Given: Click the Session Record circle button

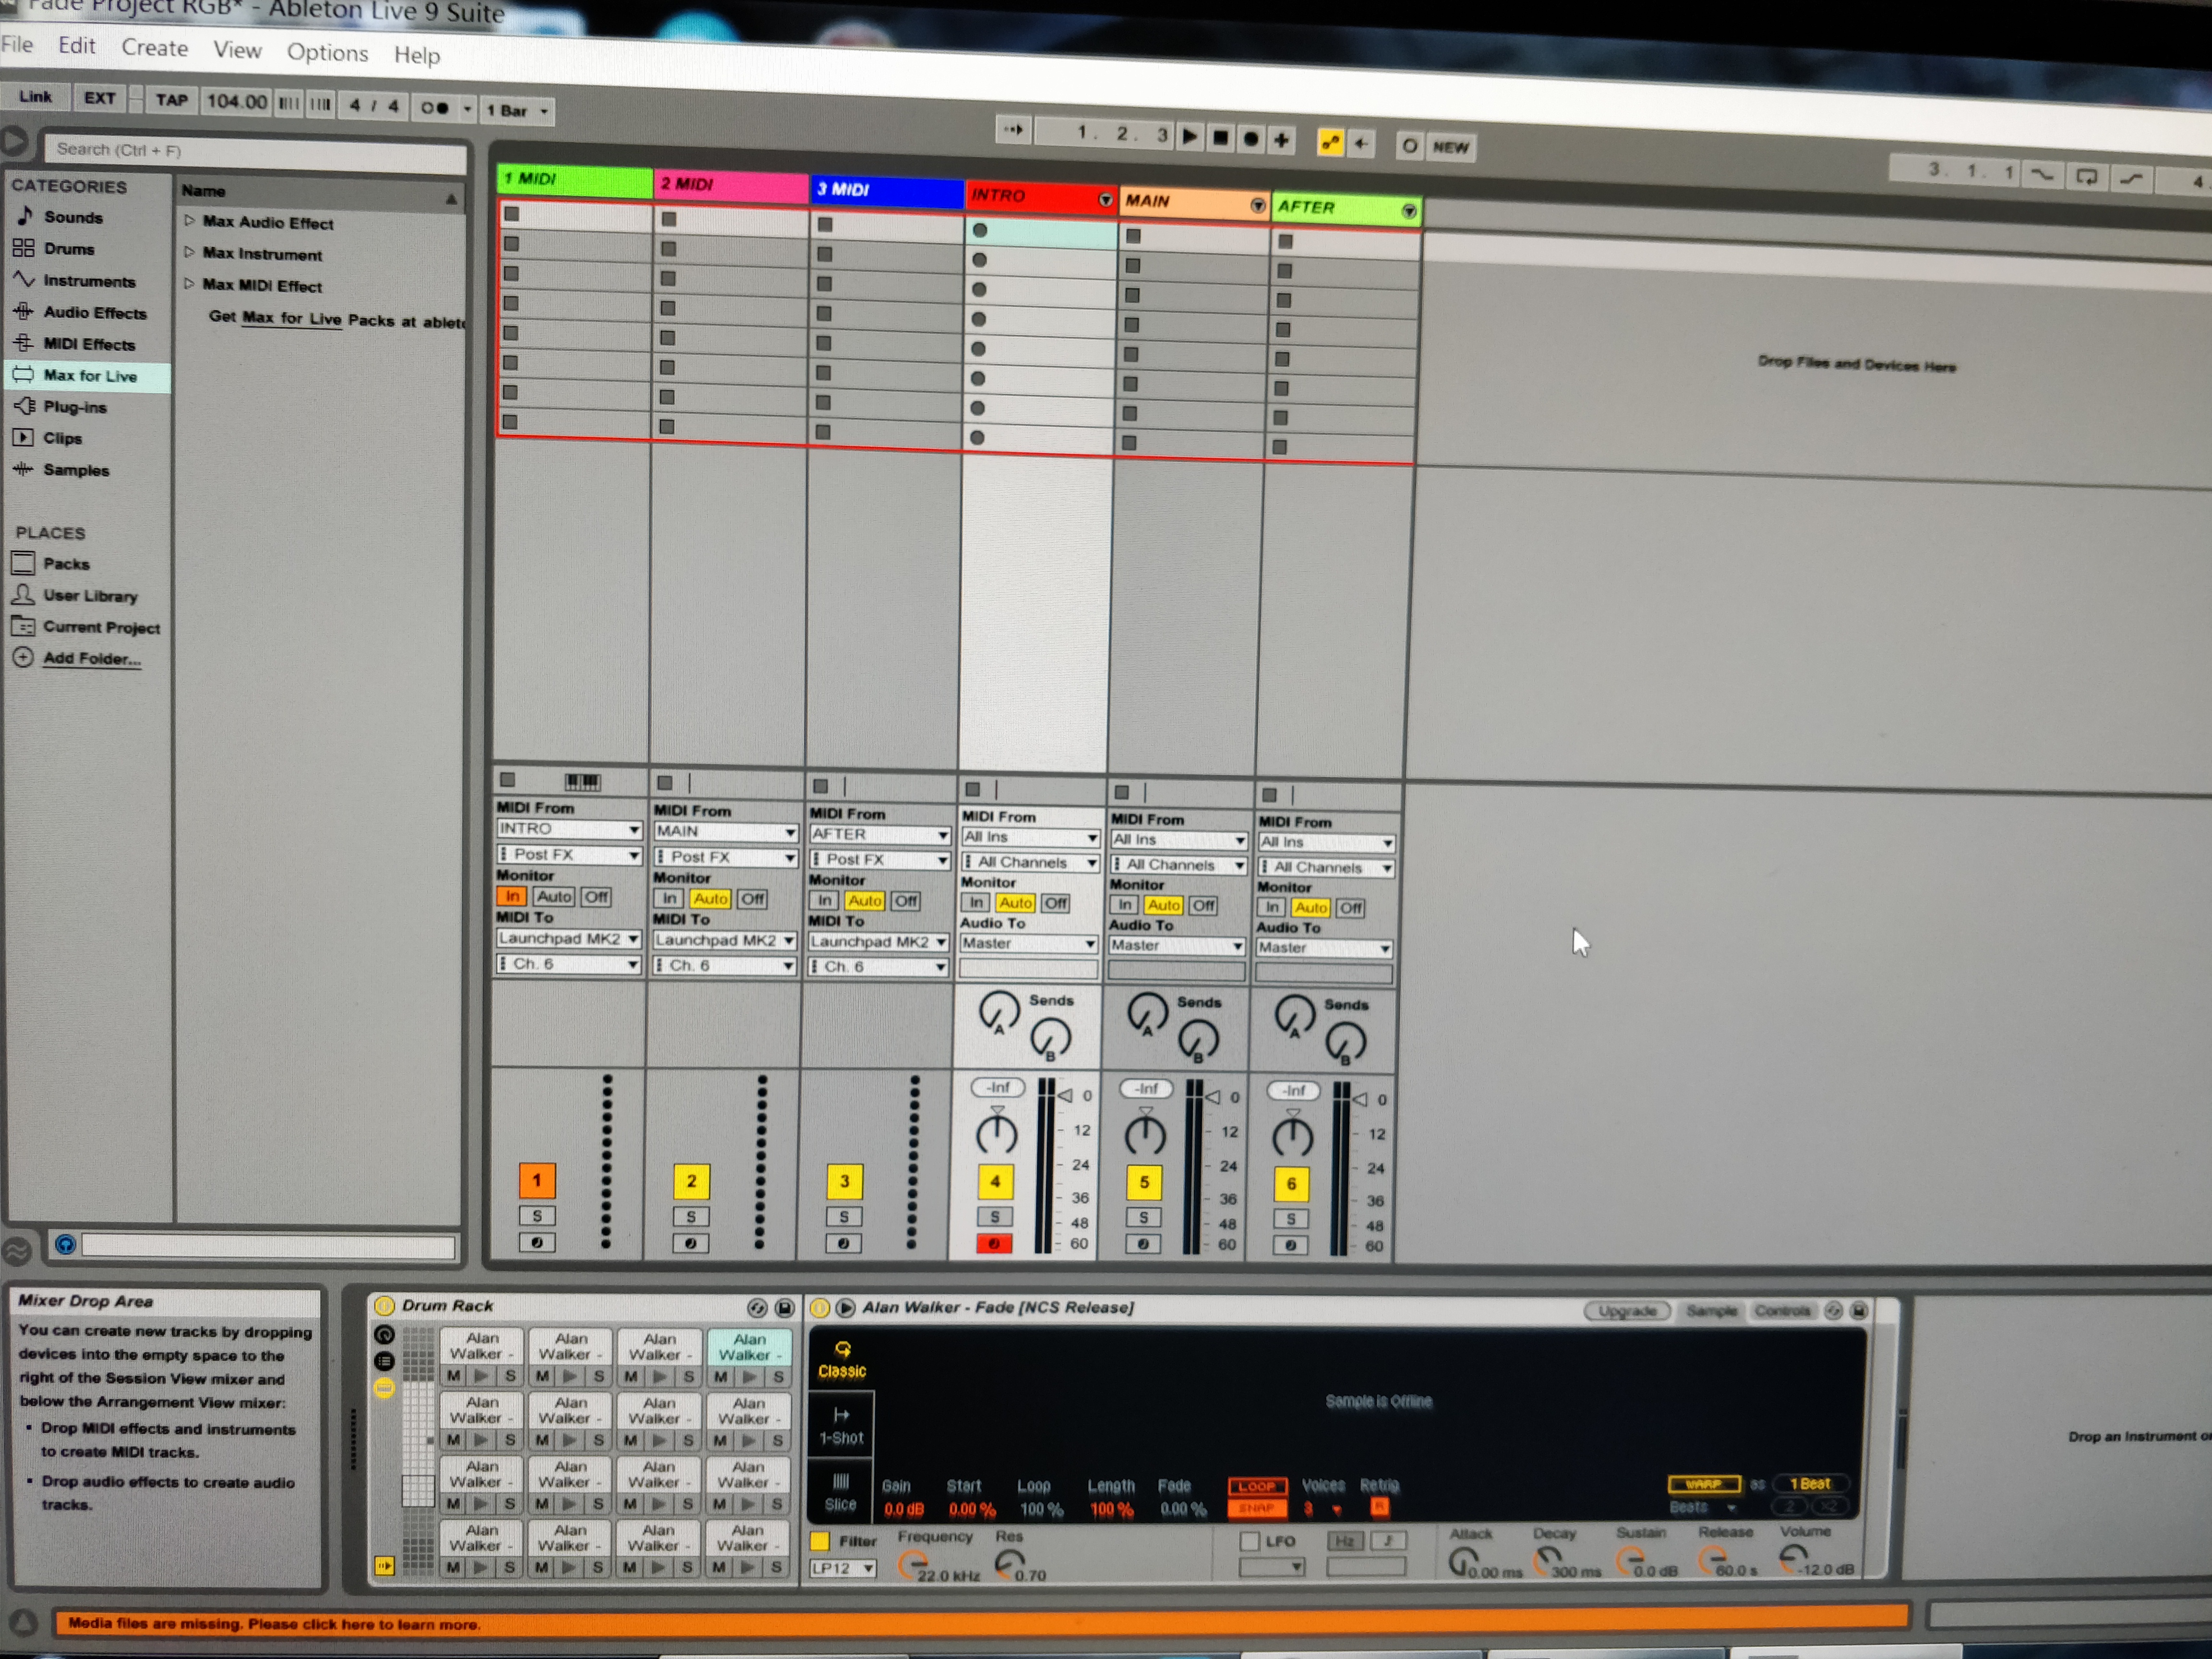Looking at the screenshot, I should point(1409,146).
